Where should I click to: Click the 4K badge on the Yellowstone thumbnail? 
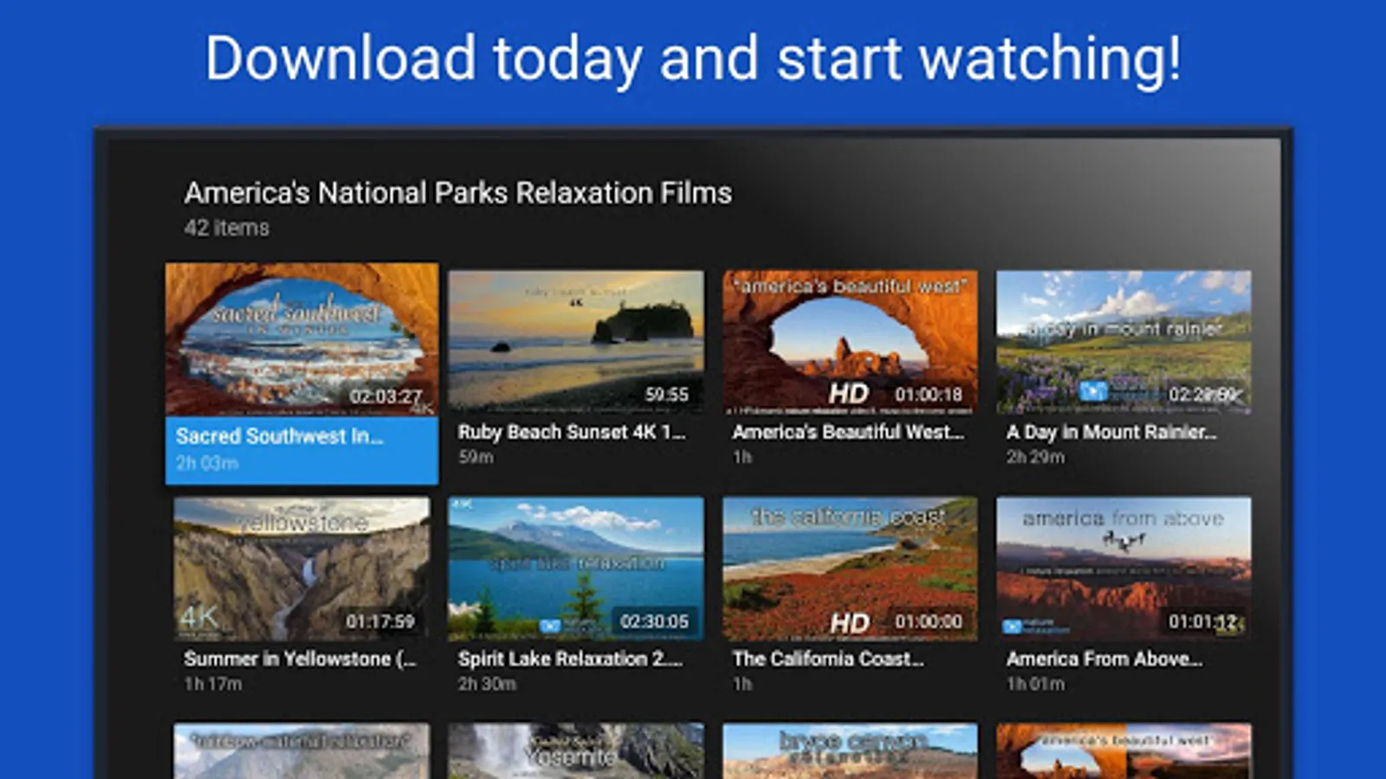(199, 616)
